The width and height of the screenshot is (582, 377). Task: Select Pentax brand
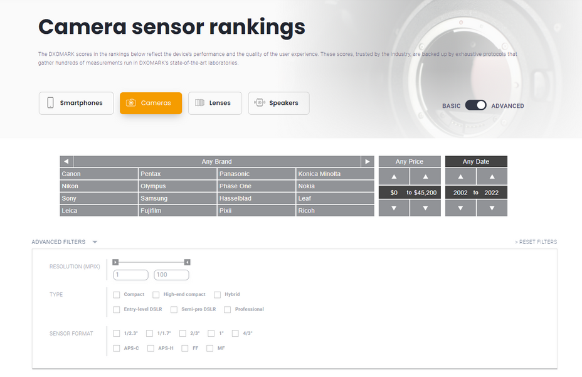(177, 174)
